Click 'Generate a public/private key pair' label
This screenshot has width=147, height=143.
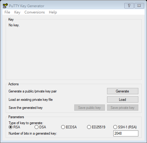click(x=33, y=91)
